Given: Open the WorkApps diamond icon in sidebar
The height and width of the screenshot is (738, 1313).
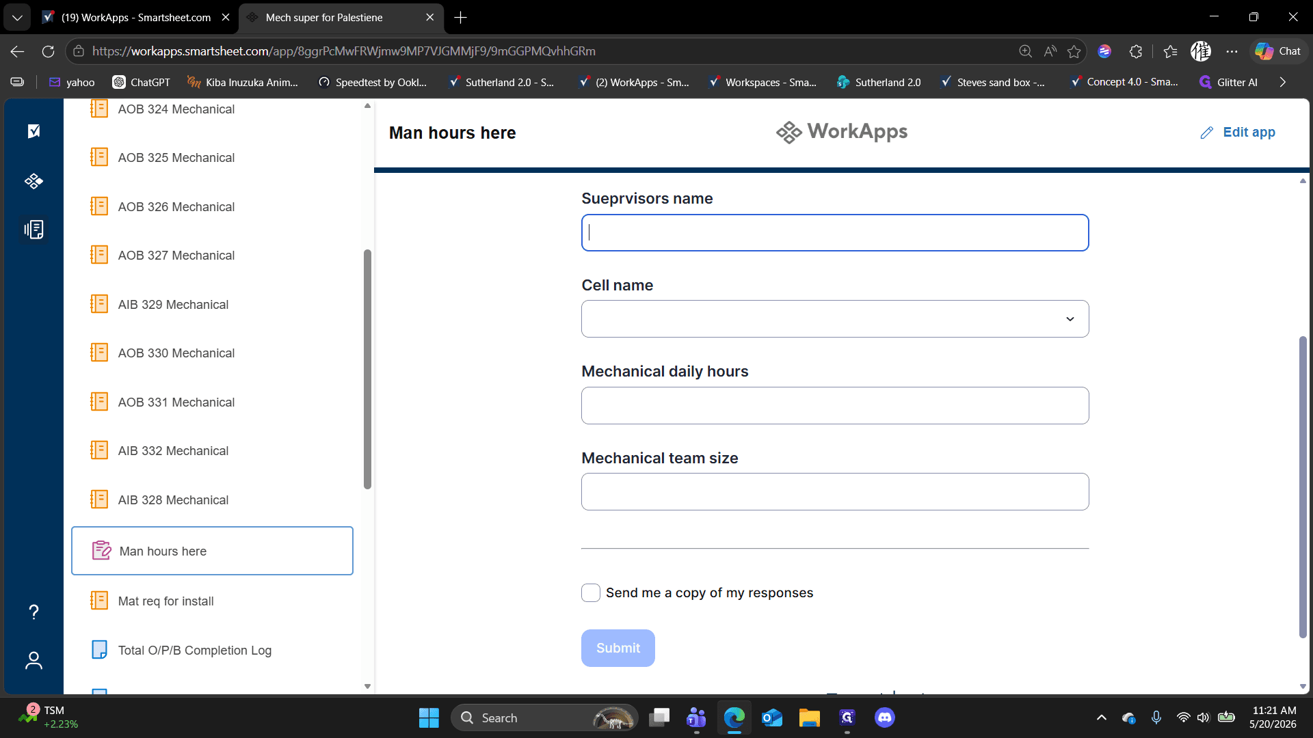Looking at the screenshot, I should coord(34,181).
